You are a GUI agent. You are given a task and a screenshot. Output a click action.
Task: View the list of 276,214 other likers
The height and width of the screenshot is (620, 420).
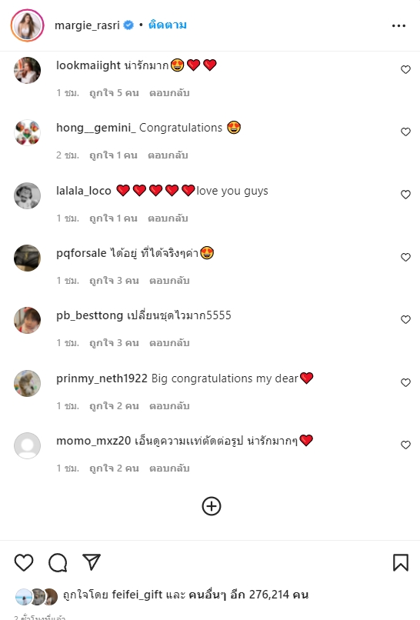[x=248, y=595]
